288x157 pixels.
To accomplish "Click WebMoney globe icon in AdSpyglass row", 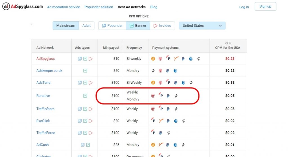I will coord(191,59).
